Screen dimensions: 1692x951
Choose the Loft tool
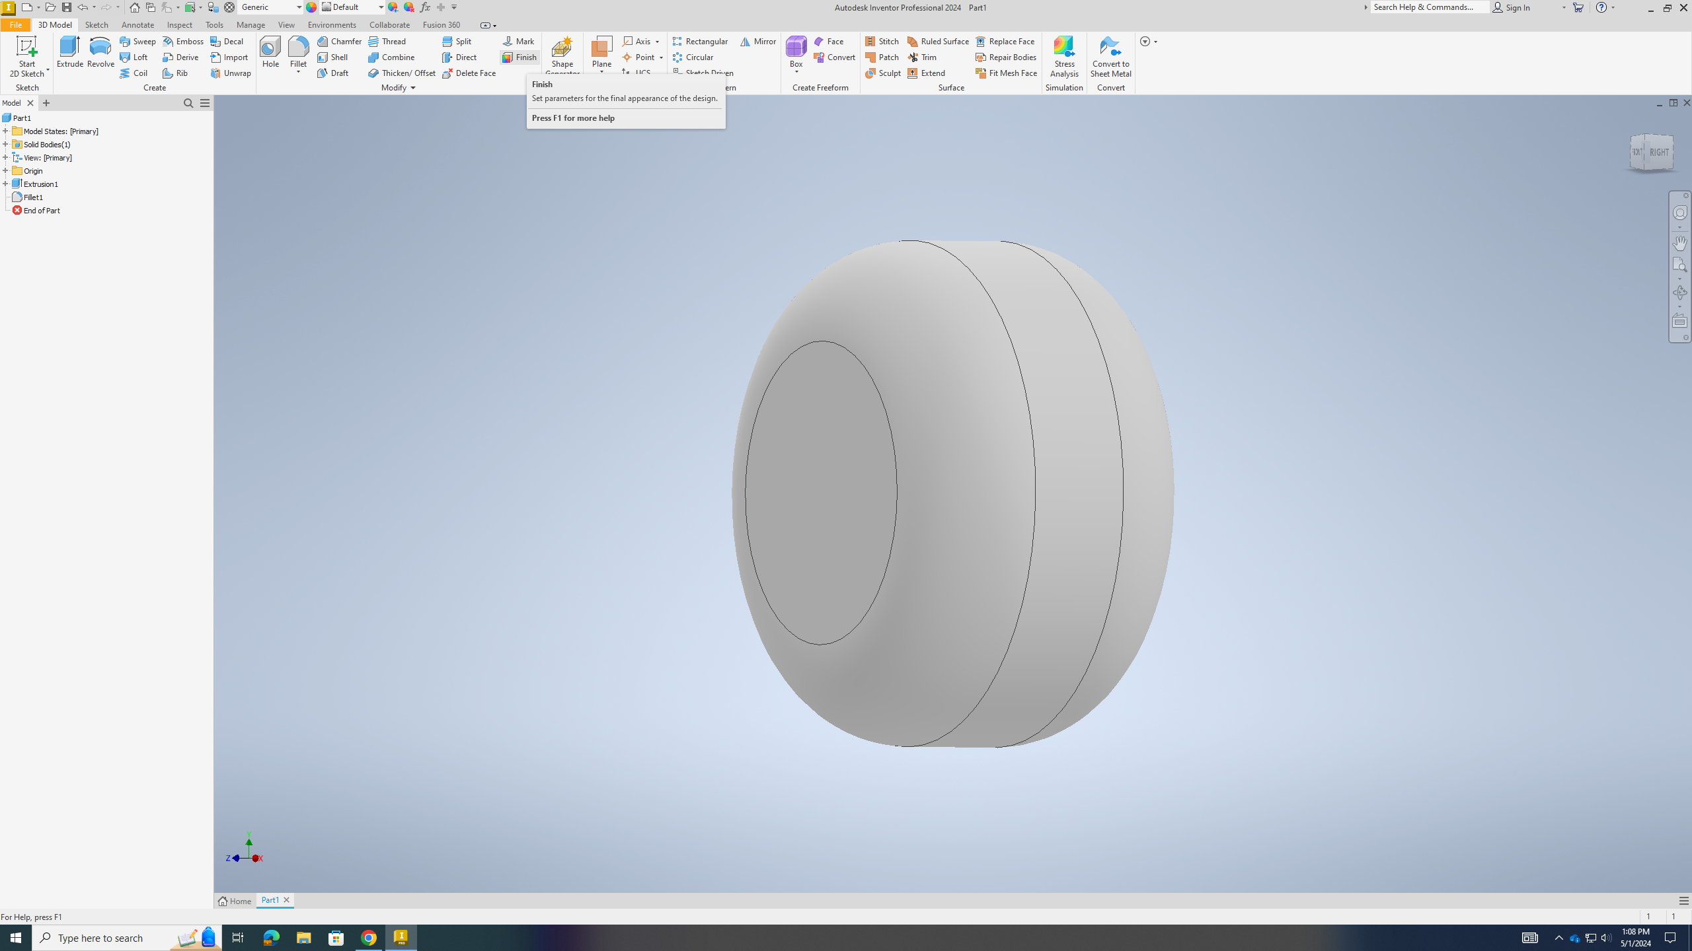click(134, 57)
